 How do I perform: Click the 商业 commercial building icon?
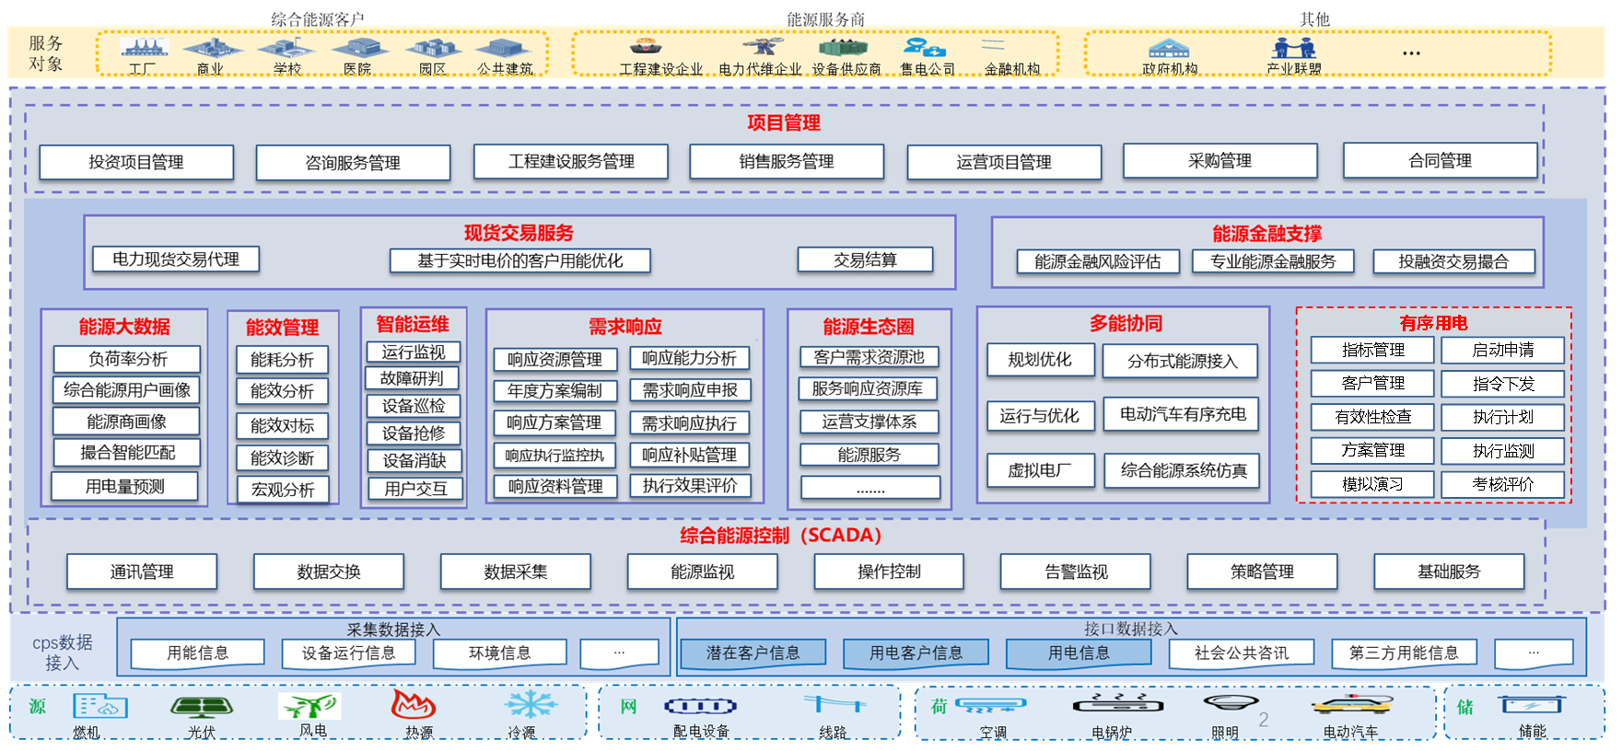click(211, 48)
